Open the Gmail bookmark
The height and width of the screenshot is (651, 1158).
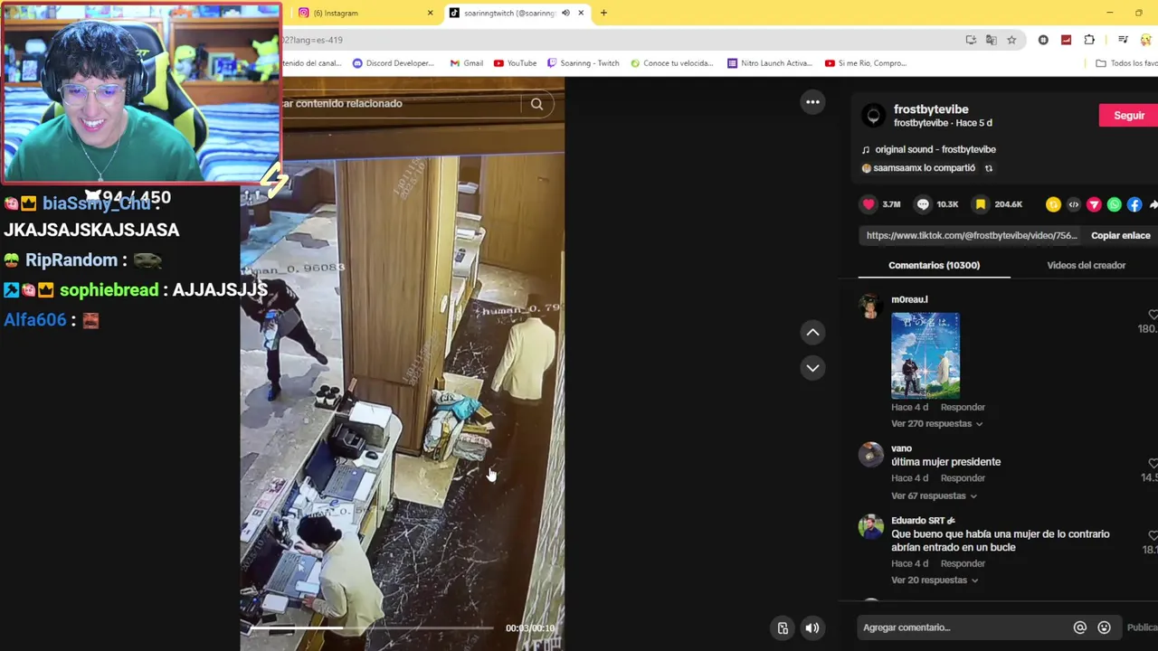point(467,63)
